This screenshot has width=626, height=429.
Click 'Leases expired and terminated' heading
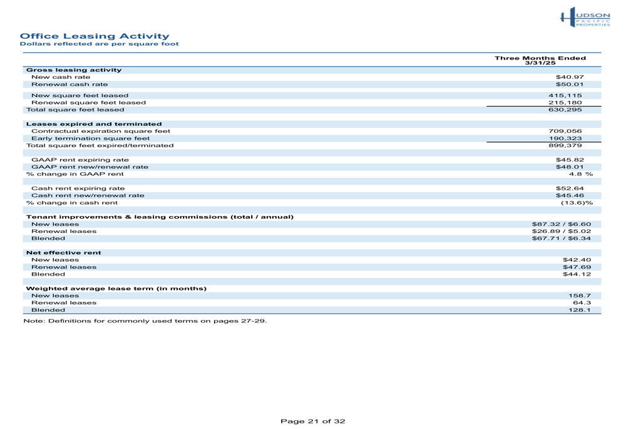pos(94,124)
